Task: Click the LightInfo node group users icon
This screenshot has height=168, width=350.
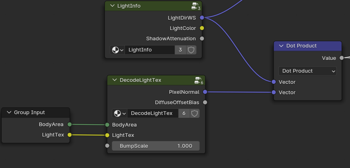Action: pos(196,6)
